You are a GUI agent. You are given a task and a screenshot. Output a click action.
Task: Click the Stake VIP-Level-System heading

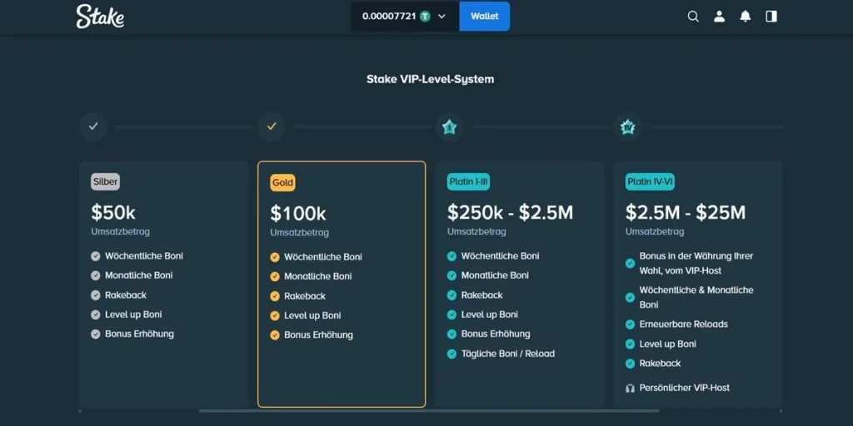click(x=431, y=79)
